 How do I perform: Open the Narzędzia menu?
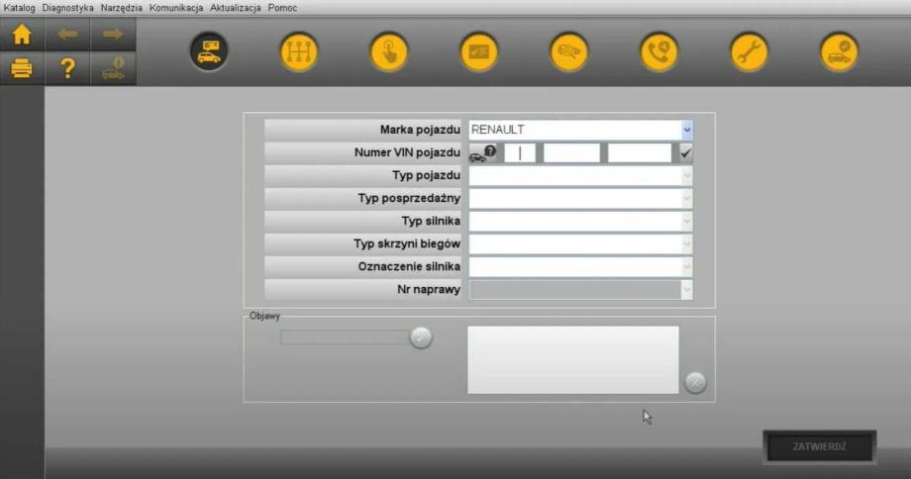(x=122, y=8)
